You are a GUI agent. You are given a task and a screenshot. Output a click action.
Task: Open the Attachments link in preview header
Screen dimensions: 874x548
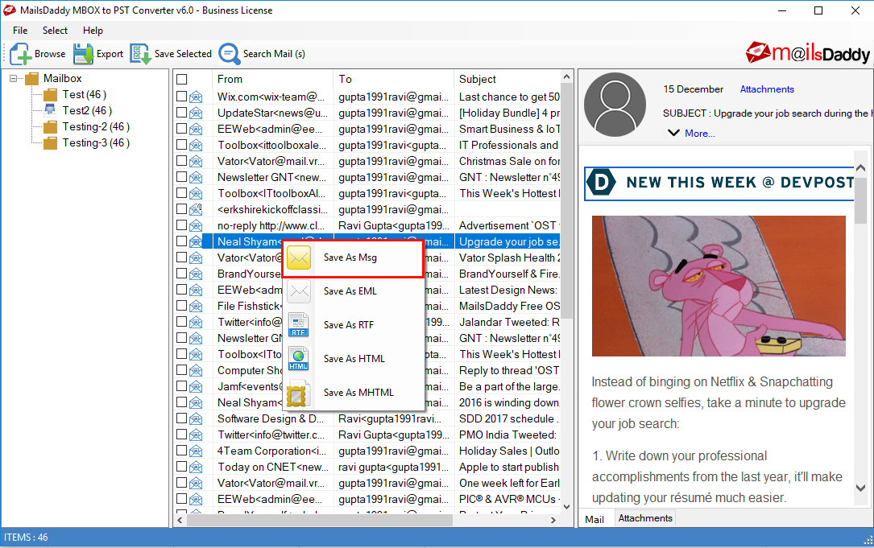click(766, 89)
